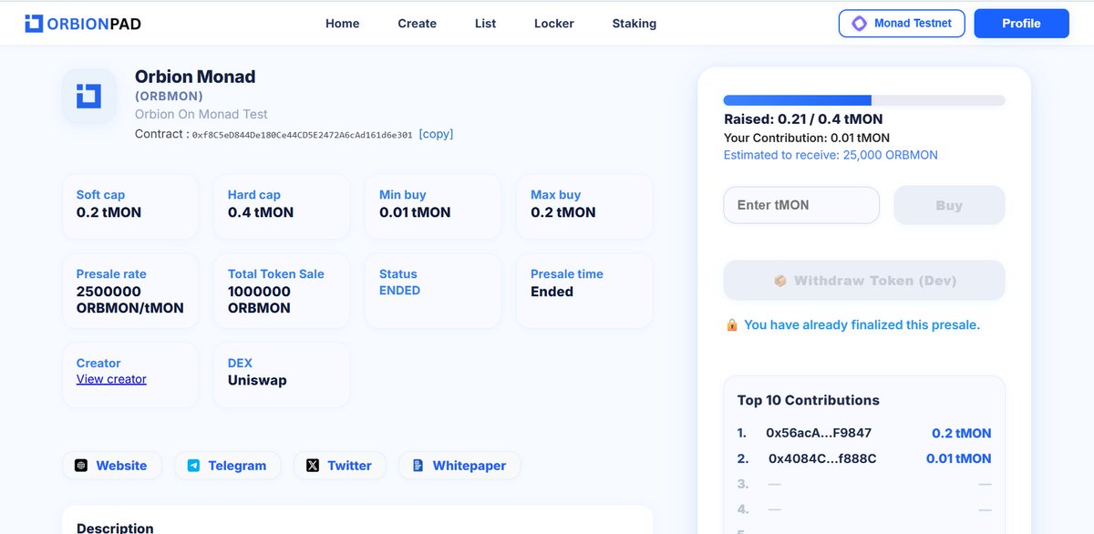This screenshot has height=534, width=1094.
Task: Open the List menu item
Action: click(485, 24)
